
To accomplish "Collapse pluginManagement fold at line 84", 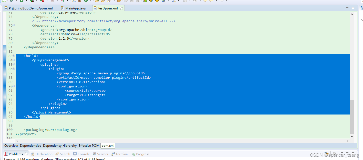I will pyautogui.click(x=14, y=60).
